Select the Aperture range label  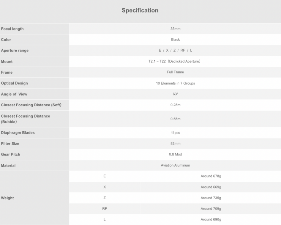15,50
